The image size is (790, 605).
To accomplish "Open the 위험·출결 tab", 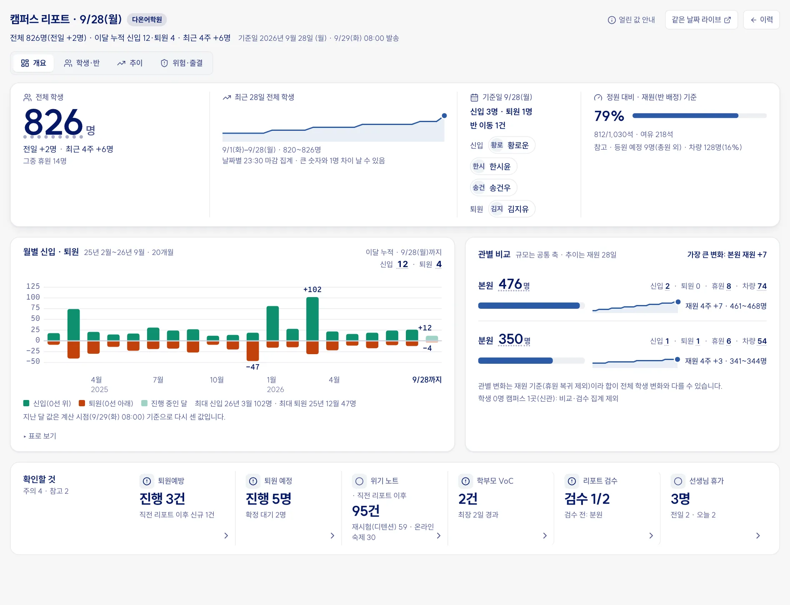I will [x=182, y=63].
